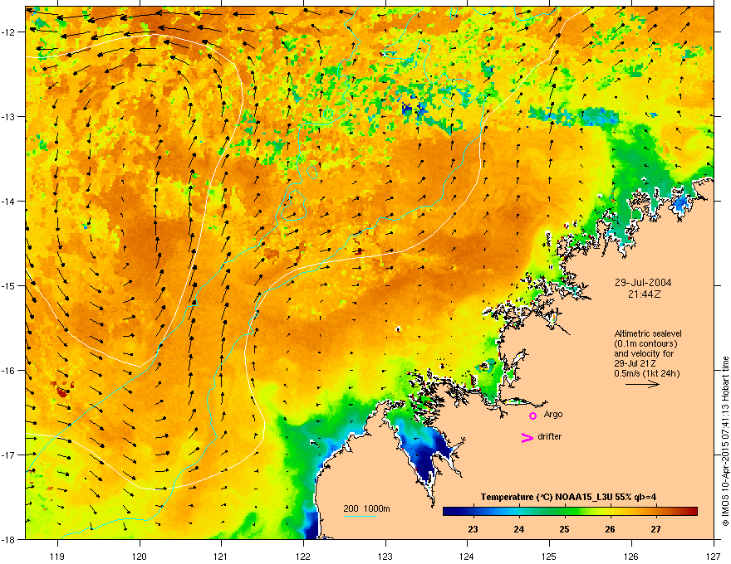Image resolution: width=731 pixels, height=564 pixels.
Task: Click the latitude -13 axis label
Action: point(9,116)
